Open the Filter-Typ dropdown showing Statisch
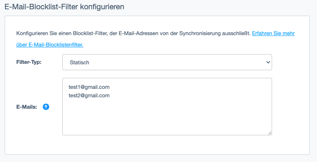This screenshot has height=162, width=317. click(167, 62)
